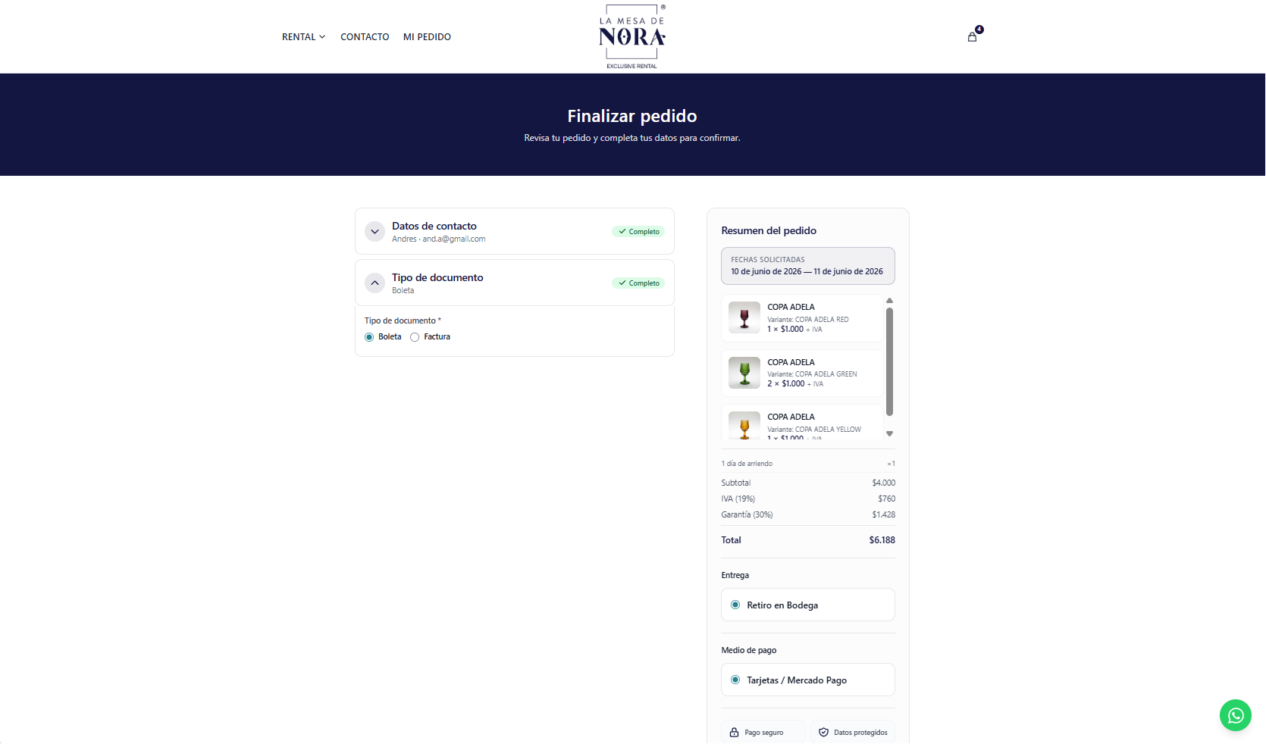Click the order list scroll up arrow

[889, 301]
